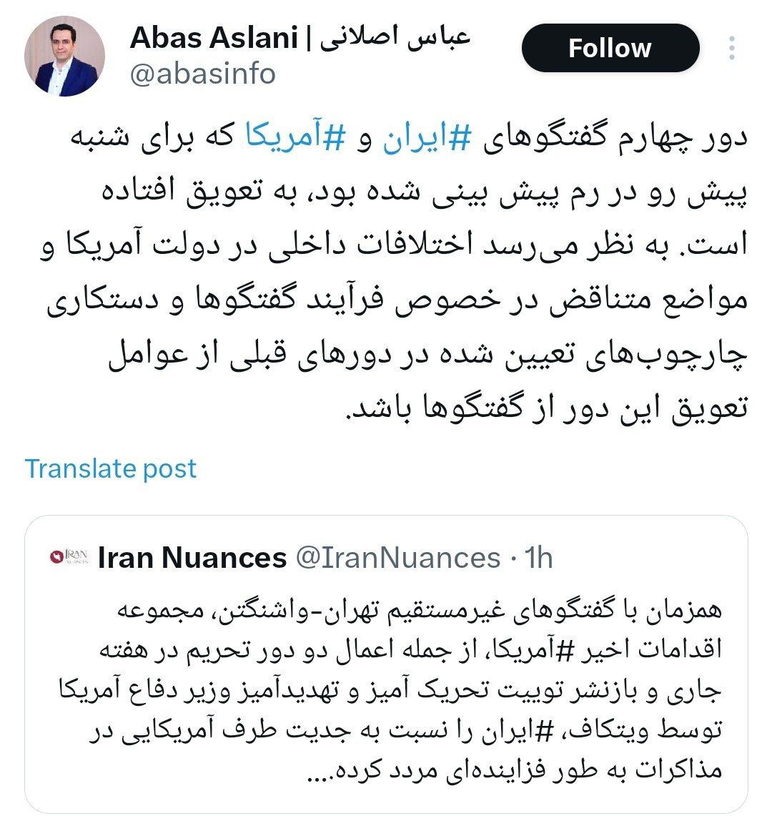Open the @abasinfo handle link
Viewport: 772px width, 816px height.
click(x=202, y=74)
